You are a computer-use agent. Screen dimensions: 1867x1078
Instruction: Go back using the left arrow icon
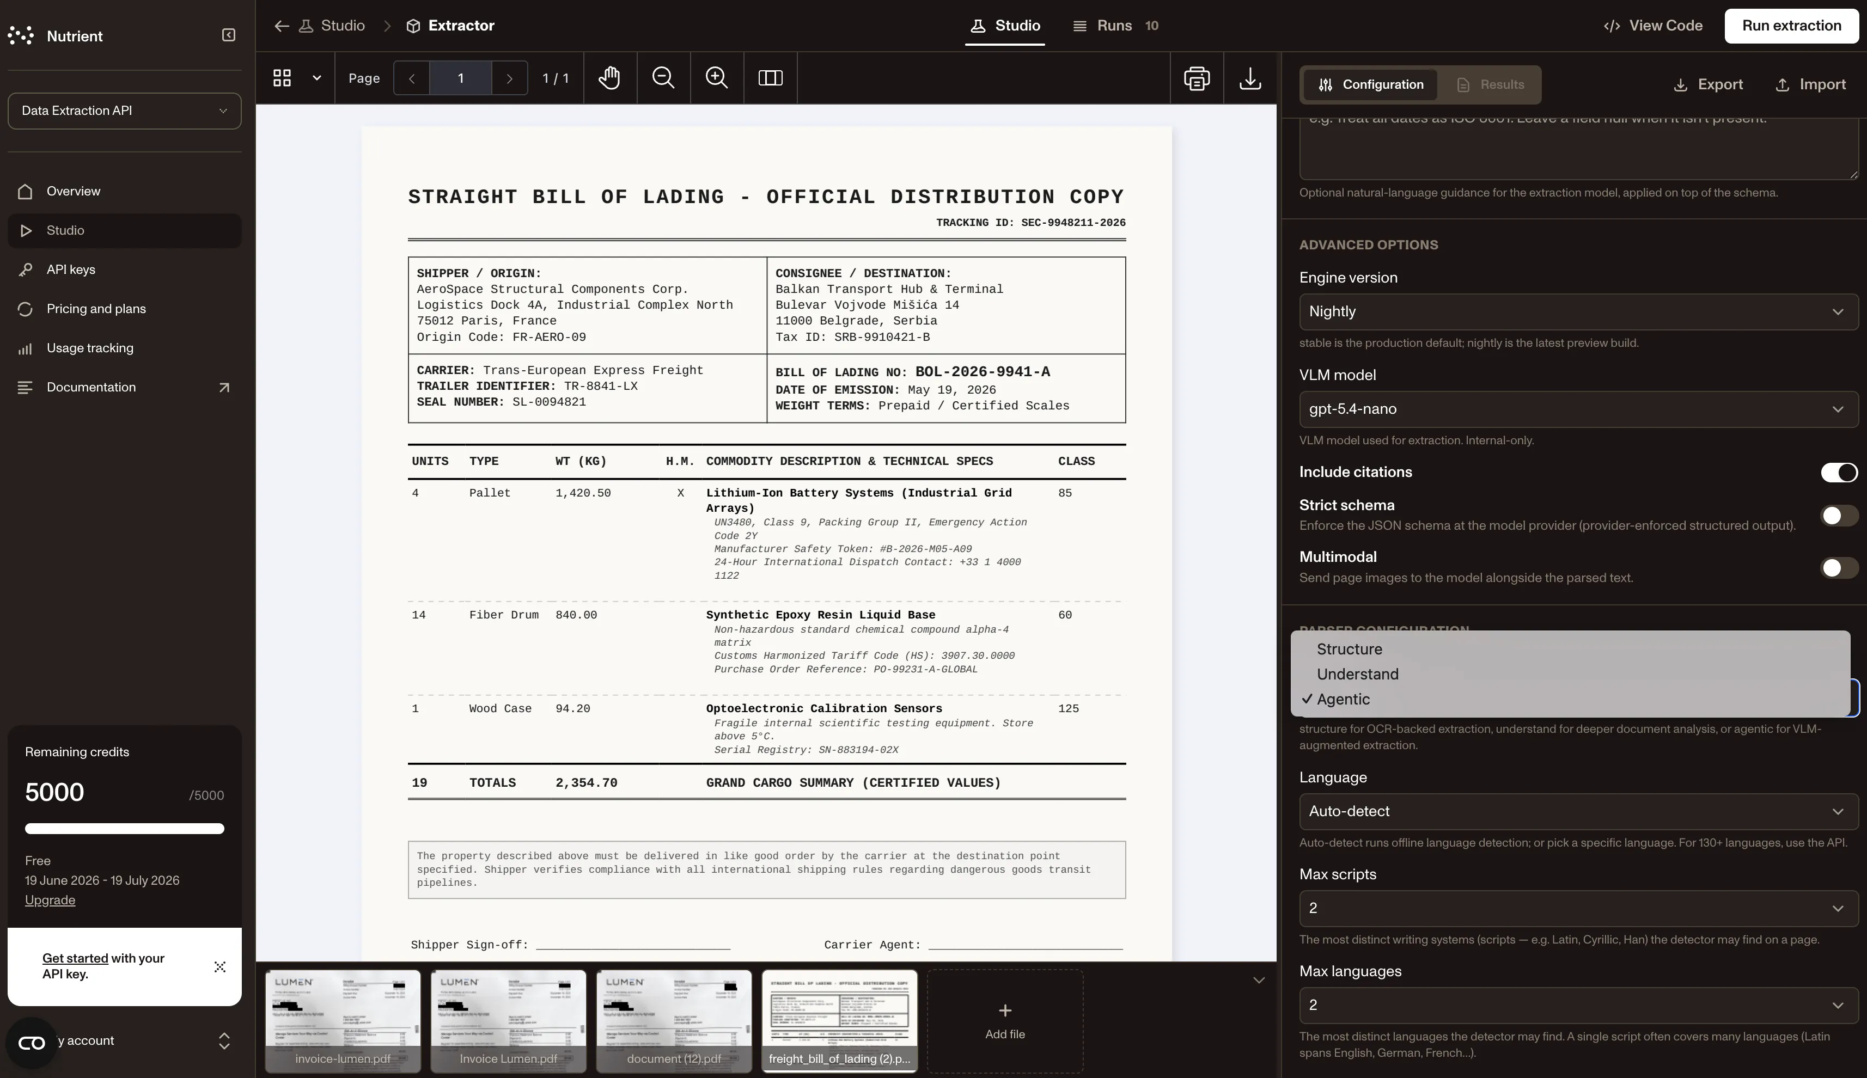click(282, 26)
